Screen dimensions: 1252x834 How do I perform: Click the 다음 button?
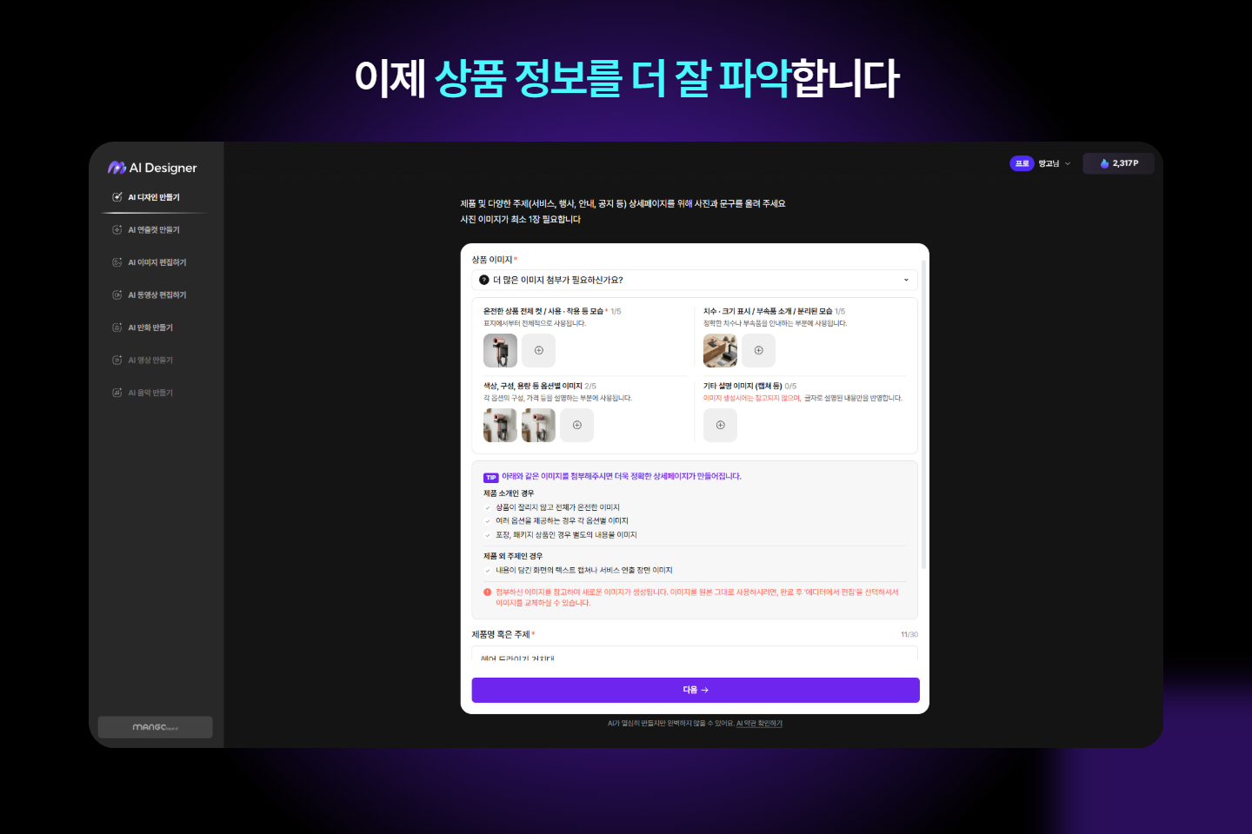[x=696, y=690]
